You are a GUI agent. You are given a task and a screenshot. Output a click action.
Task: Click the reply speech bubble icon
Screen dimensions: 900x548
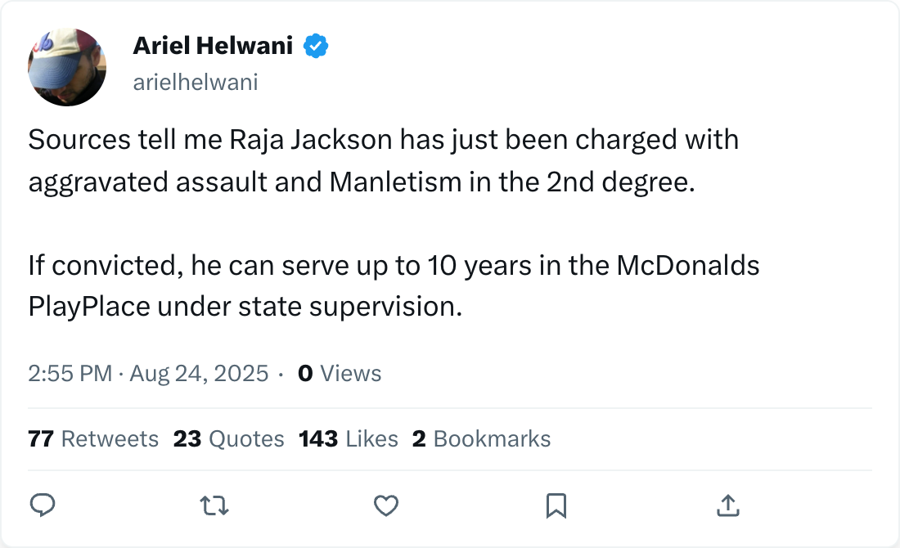[x=42, y=506]
